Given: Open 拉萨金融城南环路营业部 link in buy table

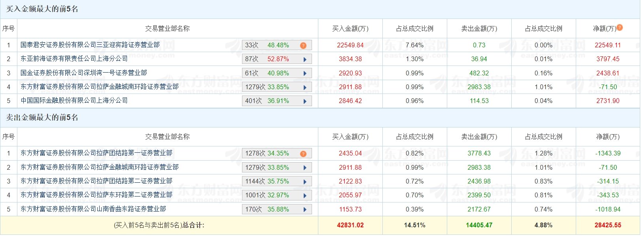Looking at the screenshot, I should (x=100, y=87).
